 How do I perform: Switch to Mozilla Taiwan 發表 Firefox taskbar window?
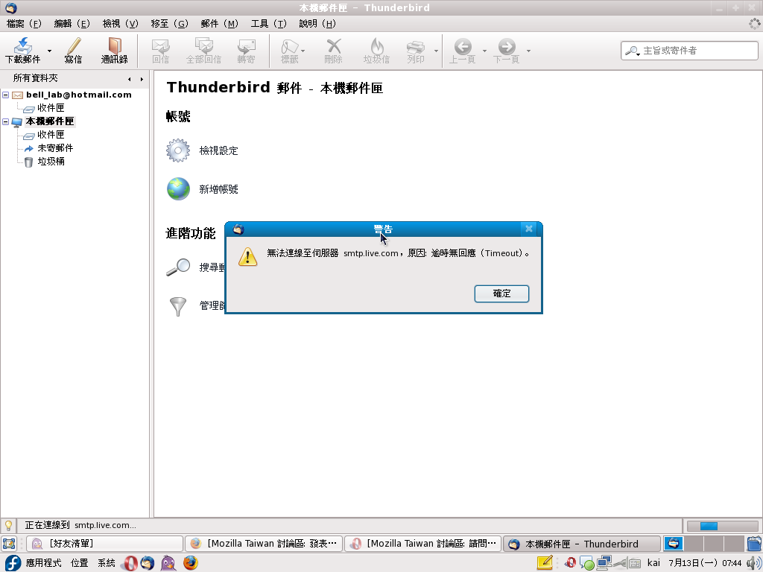point(264,544)
